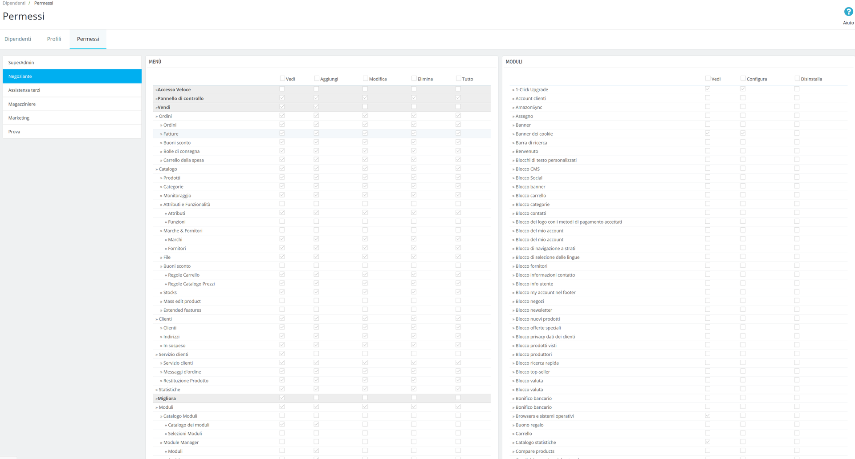Uncheck Modifica for the Statistiche row
The image size is (855, 459).
(365, 389)
